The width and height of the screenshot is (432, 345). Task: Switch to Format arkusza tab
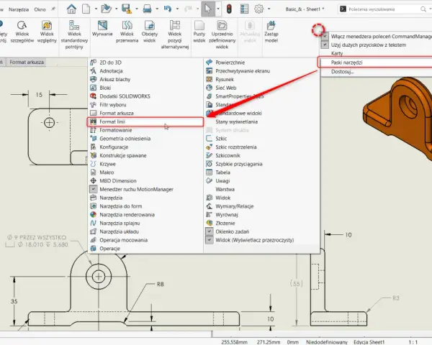tap(27, 63)
